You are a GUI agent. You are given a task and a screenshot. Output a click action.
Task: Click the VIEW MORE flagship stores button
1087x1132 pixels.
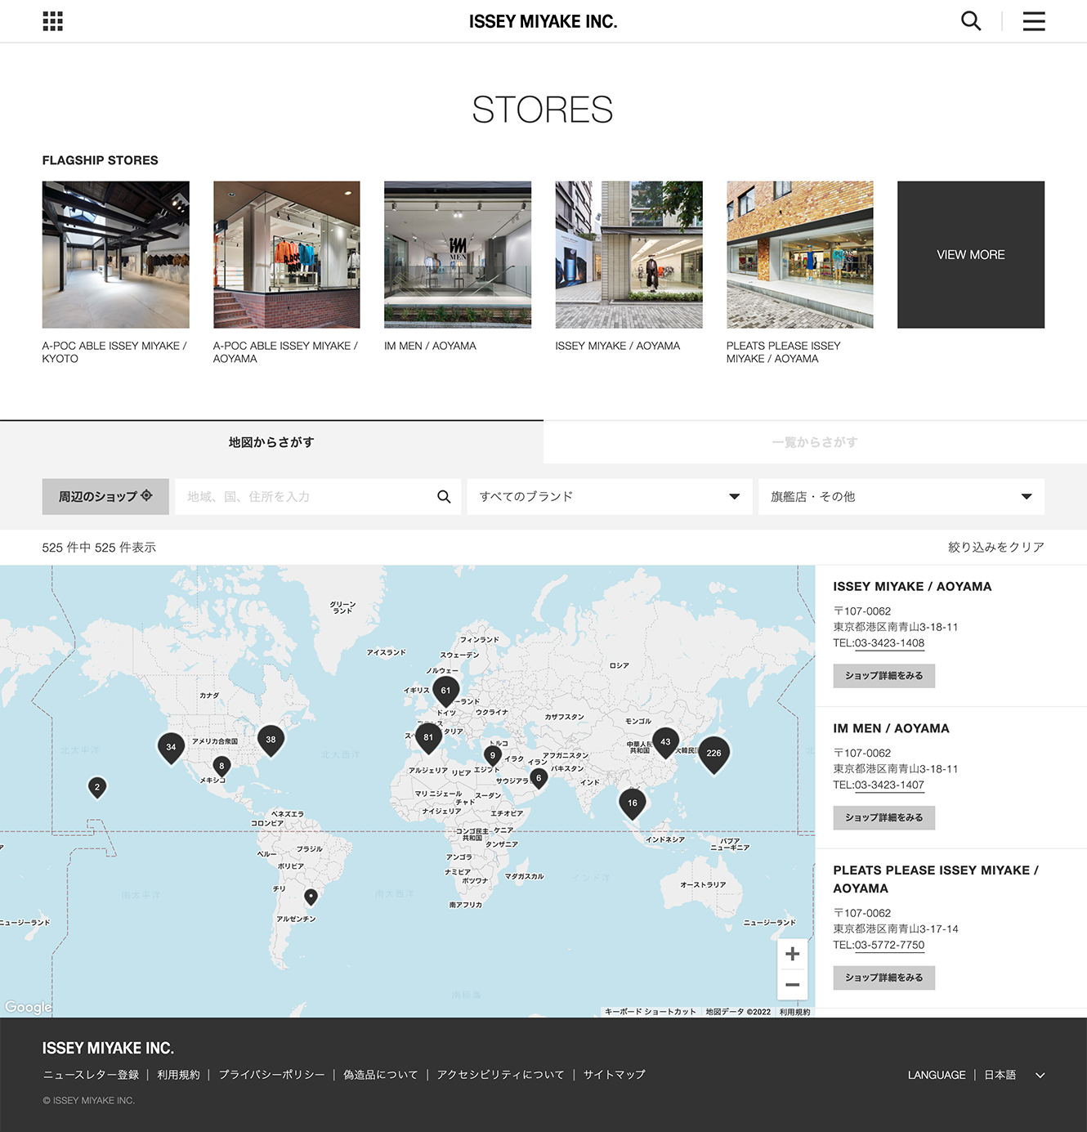click(970, 255)
